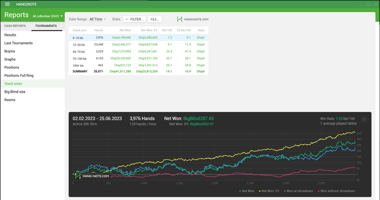Viewport: 380px width, 200px height.
Task: Switch to the Cash Reports tab
Action: (x=15, y=26)
